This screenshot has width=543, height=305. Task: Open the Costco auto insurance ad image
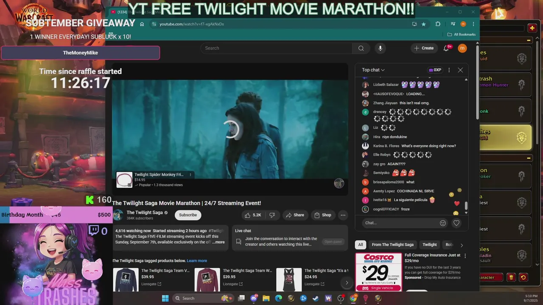[x=378, y=272]
